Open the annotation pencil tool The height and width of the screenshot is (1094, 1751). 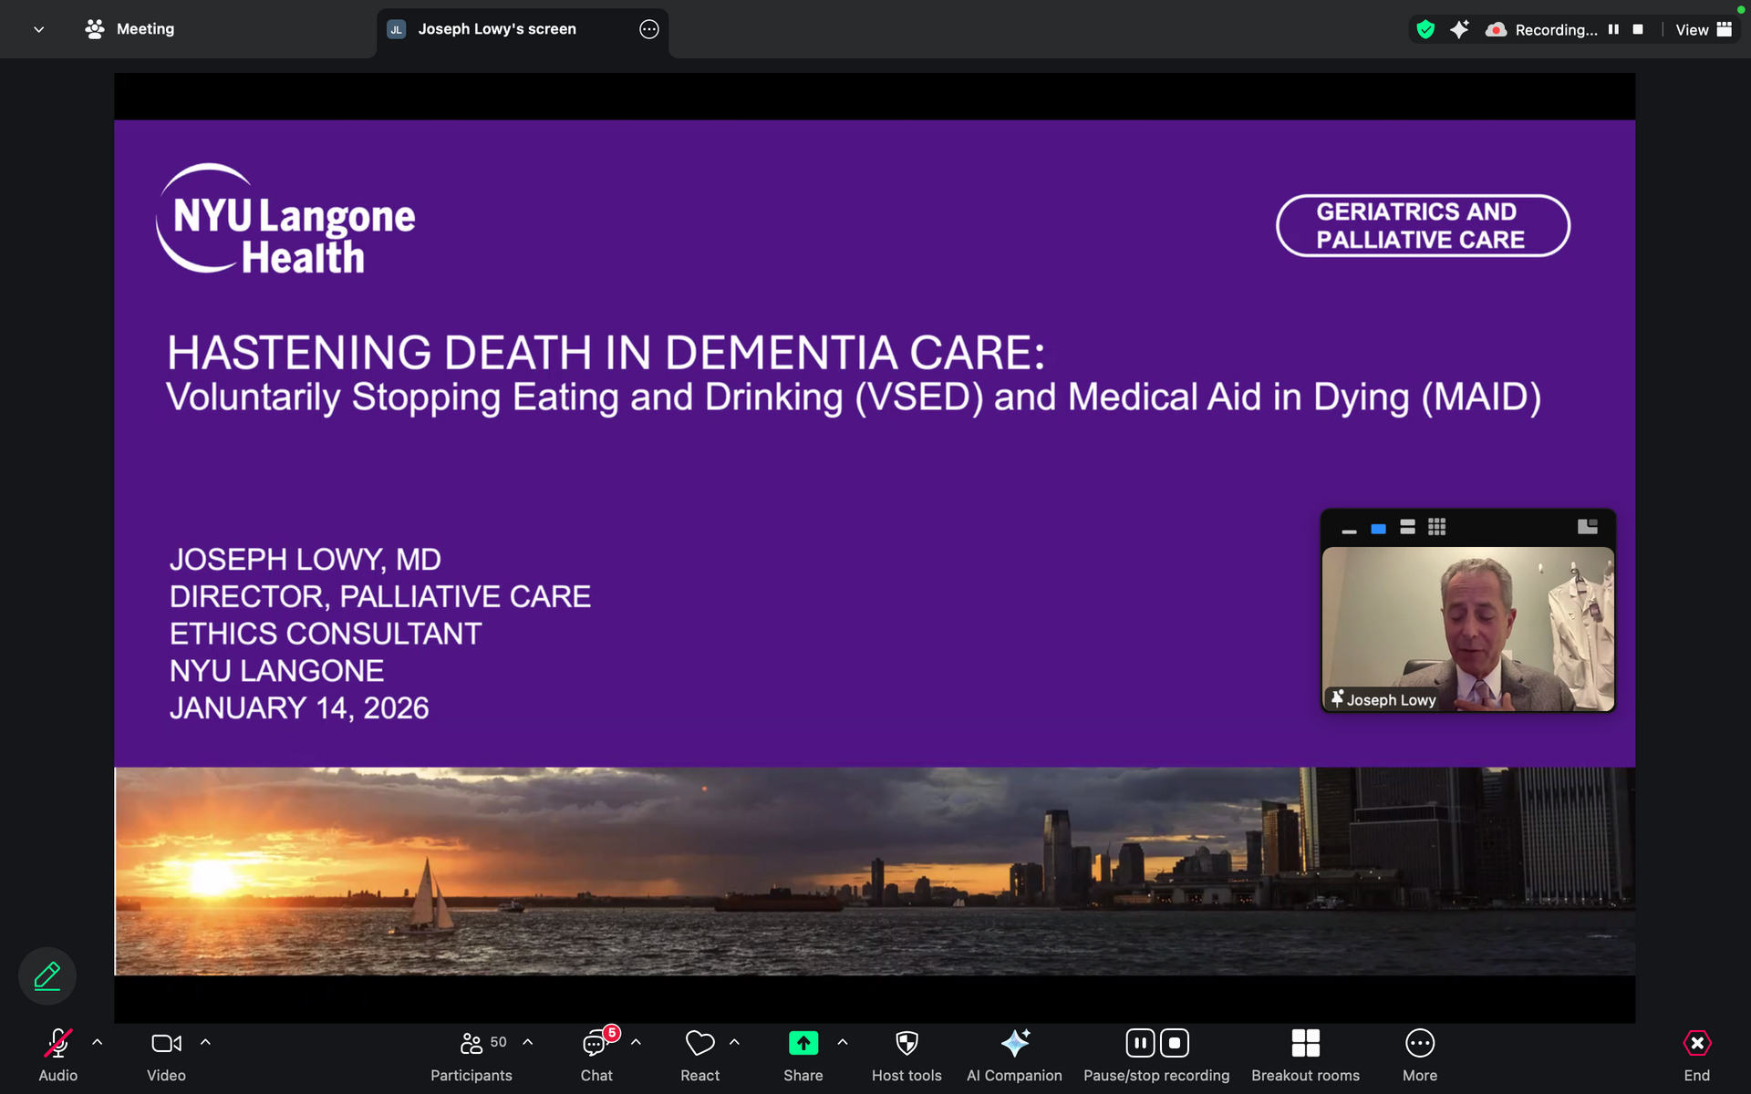(x=47, y=975)
